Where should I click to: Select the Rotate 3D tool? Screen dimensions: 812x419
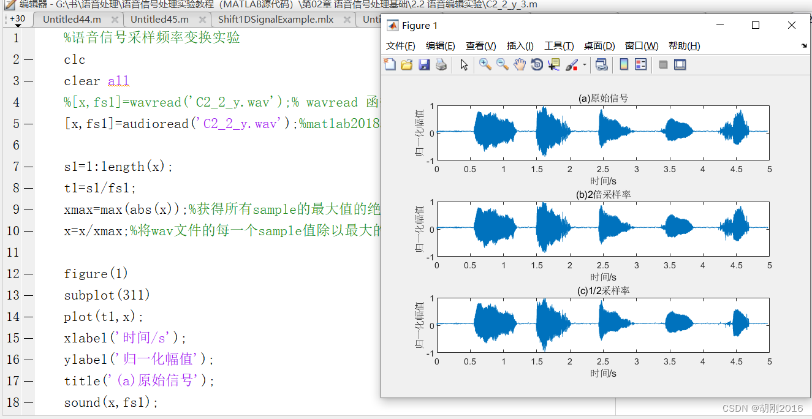click(x=537, y=64)
